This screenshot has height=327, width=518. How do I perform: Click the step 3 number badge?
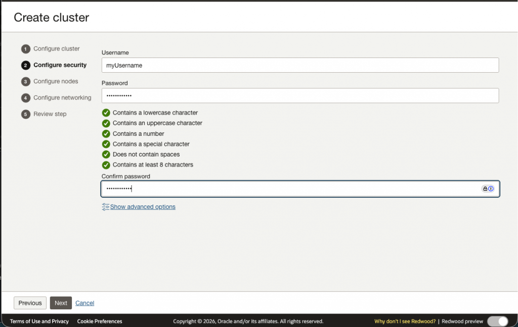25,82
